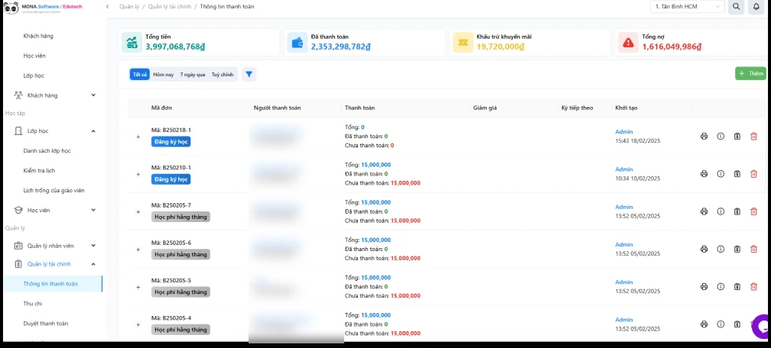Click the MONA Software Edutech logo

pyautogui.click(x=43, y=8)
